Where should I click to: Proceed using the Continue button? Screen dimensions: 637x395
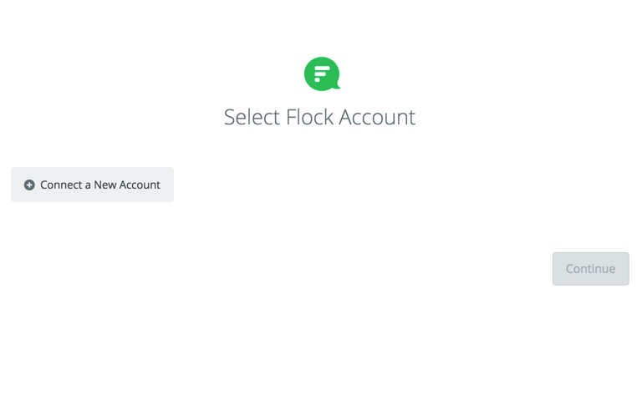point(591,269)
